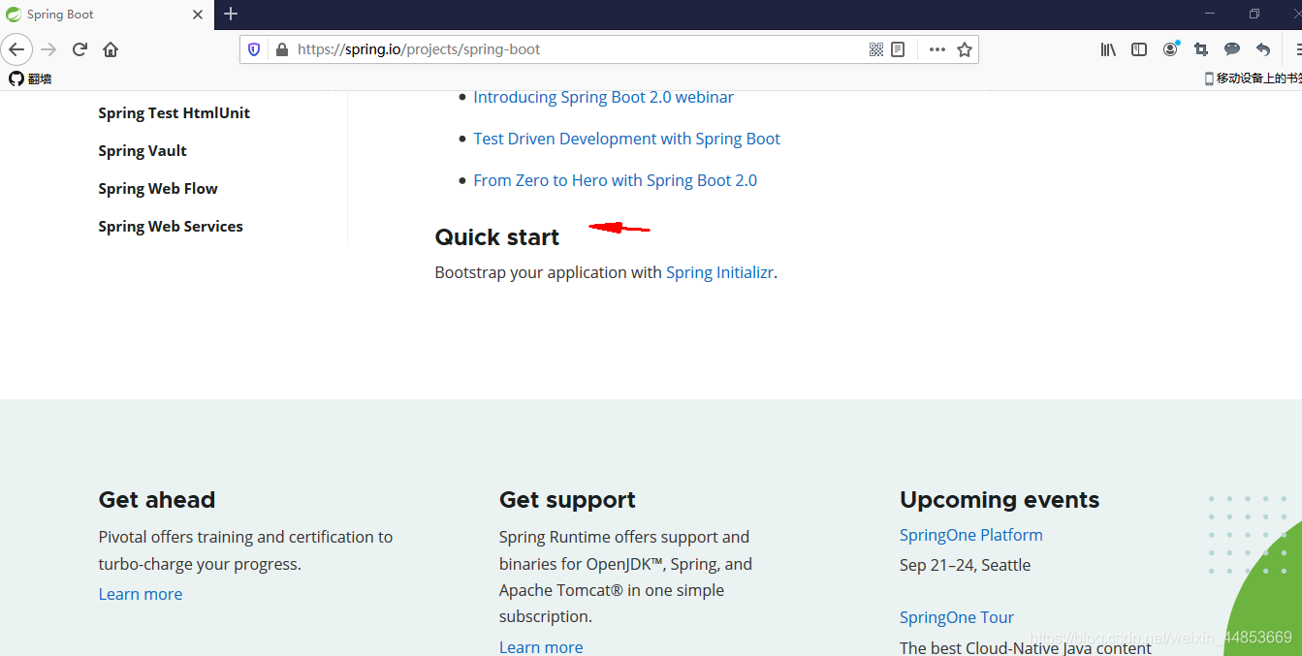Take a screenshot with crop icon
The width and height of the screenshot is (1302, 656).
[1201, 49]
